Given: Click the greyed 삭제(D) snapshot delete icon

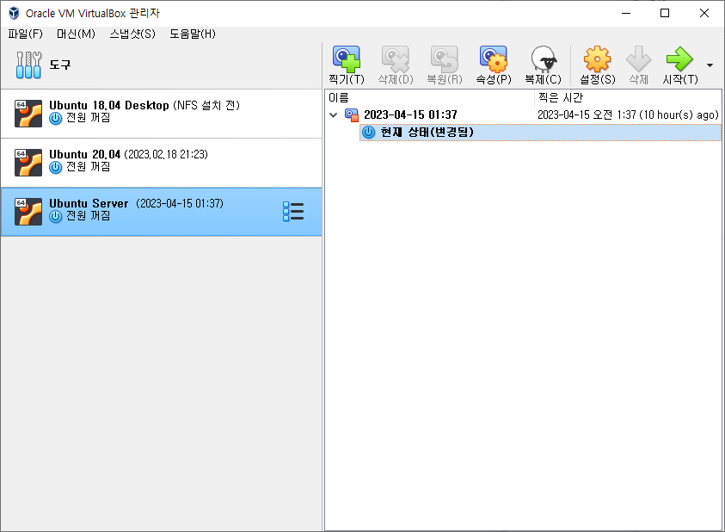Looking at the screenshot, I should click(x=396, y=65).
